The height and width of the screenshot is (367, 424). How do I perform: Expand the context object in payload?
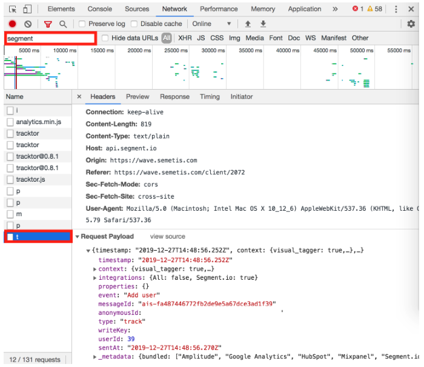pos(95,269)
